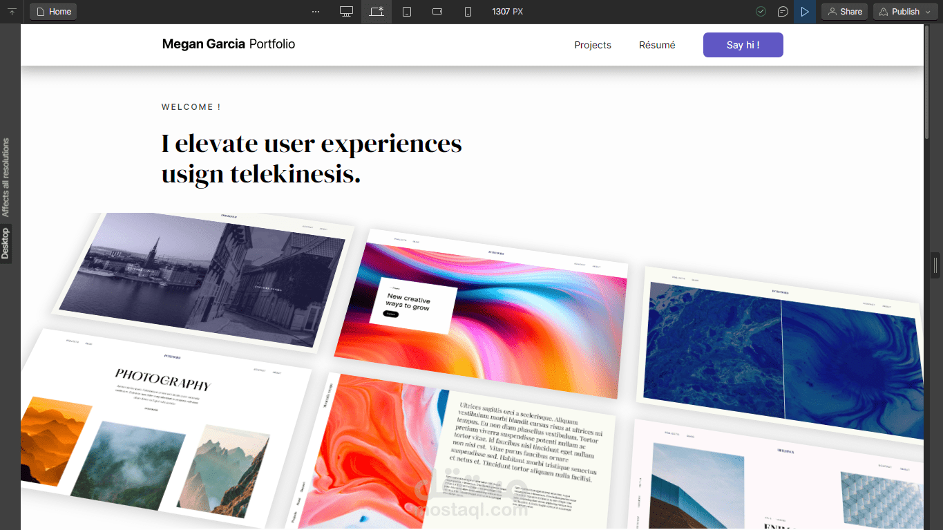Click the canvas resize handle on right edge

936,265
